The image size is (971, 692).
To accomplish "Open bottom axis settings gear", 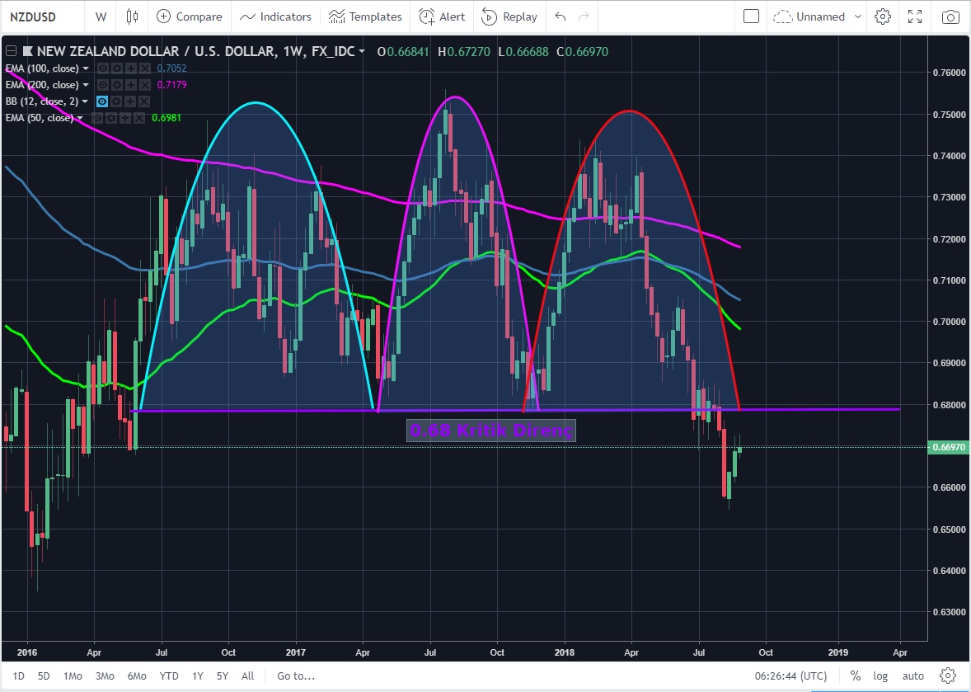I will tap(947, 676).
